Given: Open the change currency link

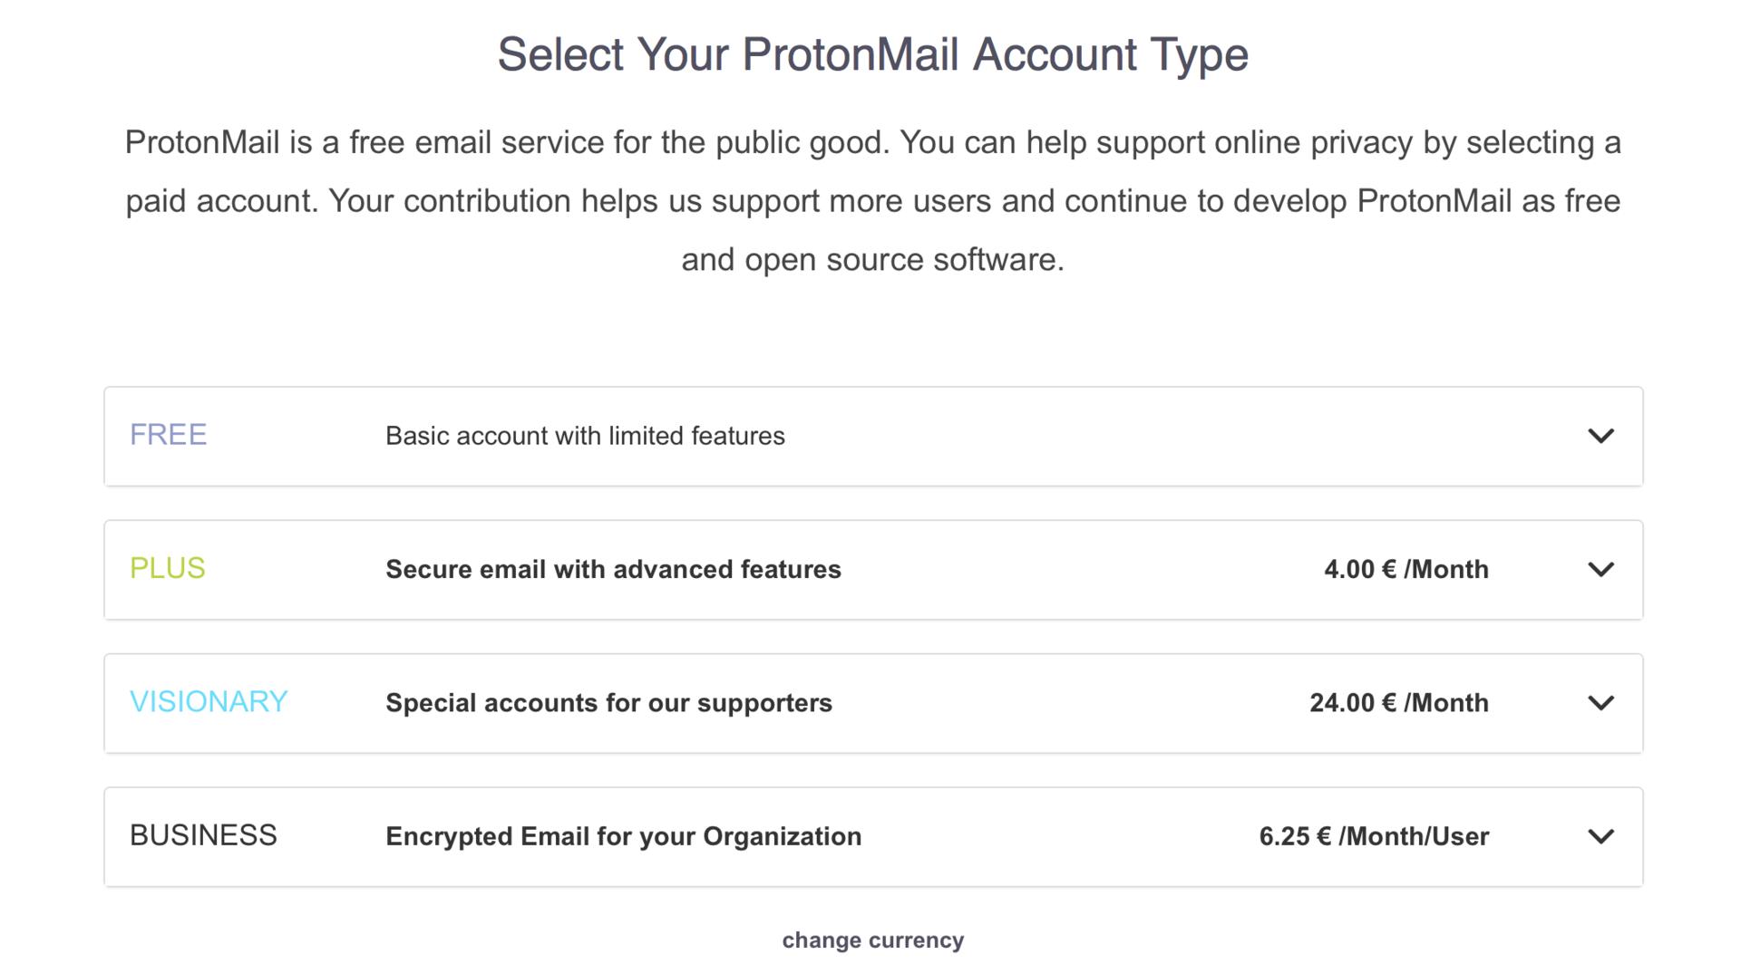Looking at the screenshot, I should tap(872, 940).
